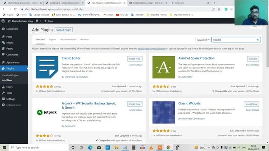Open Add New plugins submenu item

coord(7,80)
